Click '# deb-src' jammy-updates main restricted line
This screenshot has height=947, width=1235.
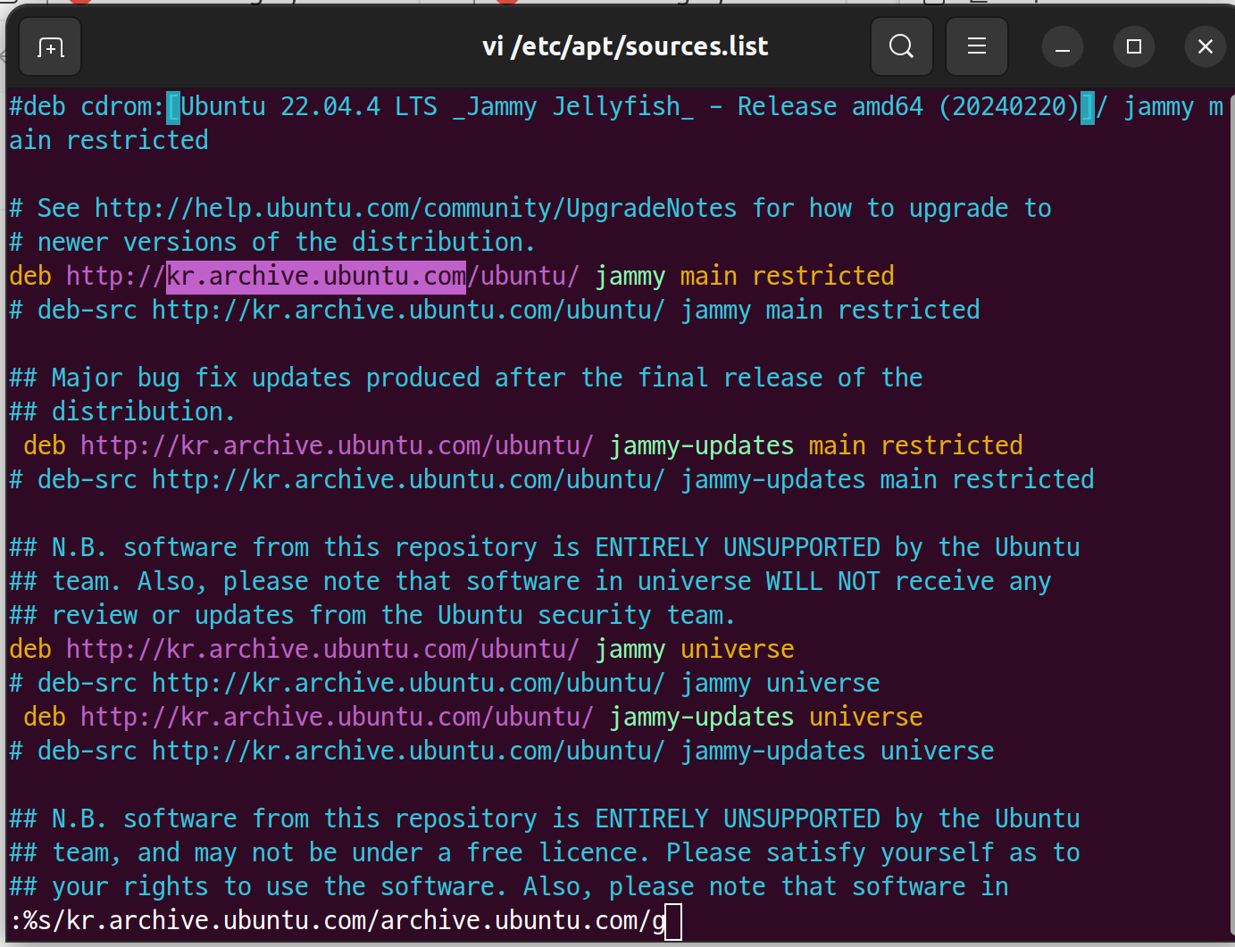pos(552,480)
